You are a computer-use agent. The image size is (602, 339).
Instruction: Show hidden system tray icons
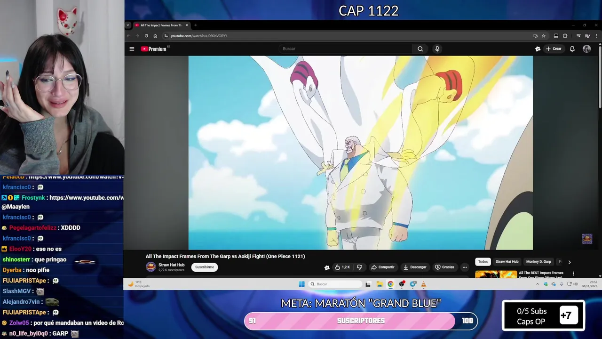coord(538,284)
